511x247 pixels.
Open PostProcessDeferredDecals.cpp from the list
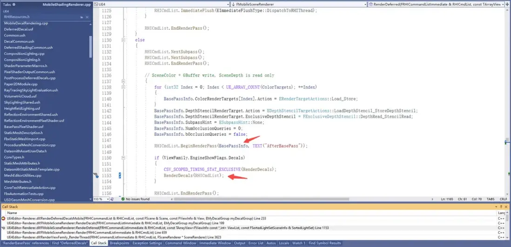point(30,78)
